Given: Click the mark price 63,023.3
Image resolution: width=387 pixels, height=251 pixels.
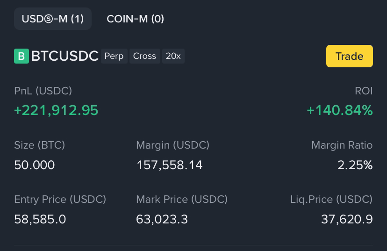Looking at the screenshot, I should coord(162,219).
